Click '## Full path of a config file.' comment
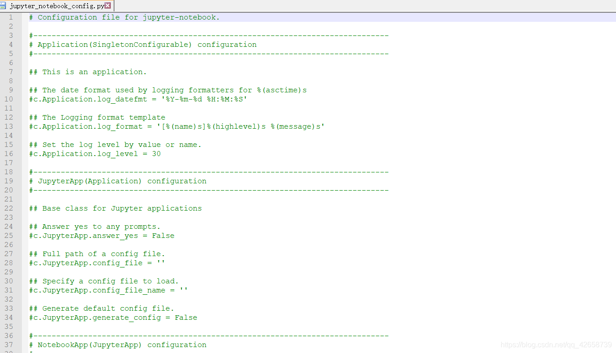The image size is (616, 353). [97, 254]
